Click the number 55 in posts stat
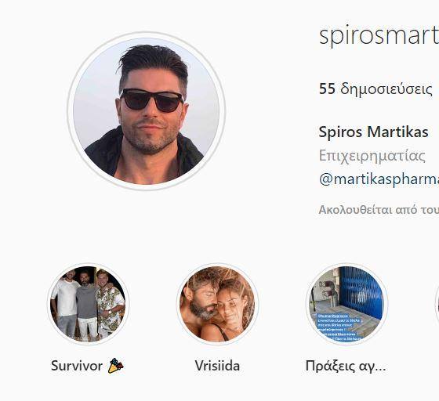Viewport: 439px width, 401px height. [x=327, y=89]
